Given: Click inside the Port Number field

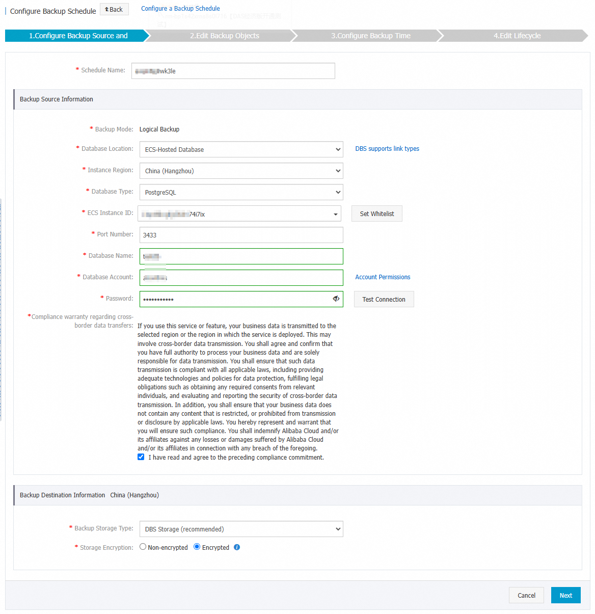Looking at the screenshot, I should (241, 235).
